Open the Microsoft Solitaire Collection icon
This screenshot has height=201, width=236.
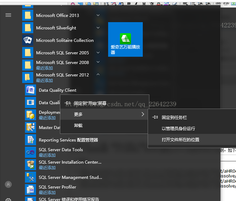coord(28,40)
